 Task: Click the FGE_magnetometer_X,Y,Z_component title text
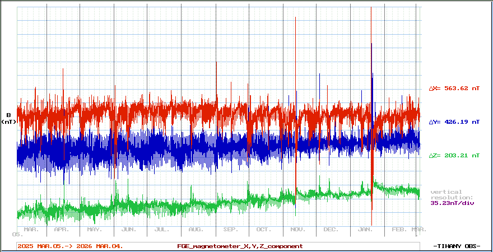[240, 246]
